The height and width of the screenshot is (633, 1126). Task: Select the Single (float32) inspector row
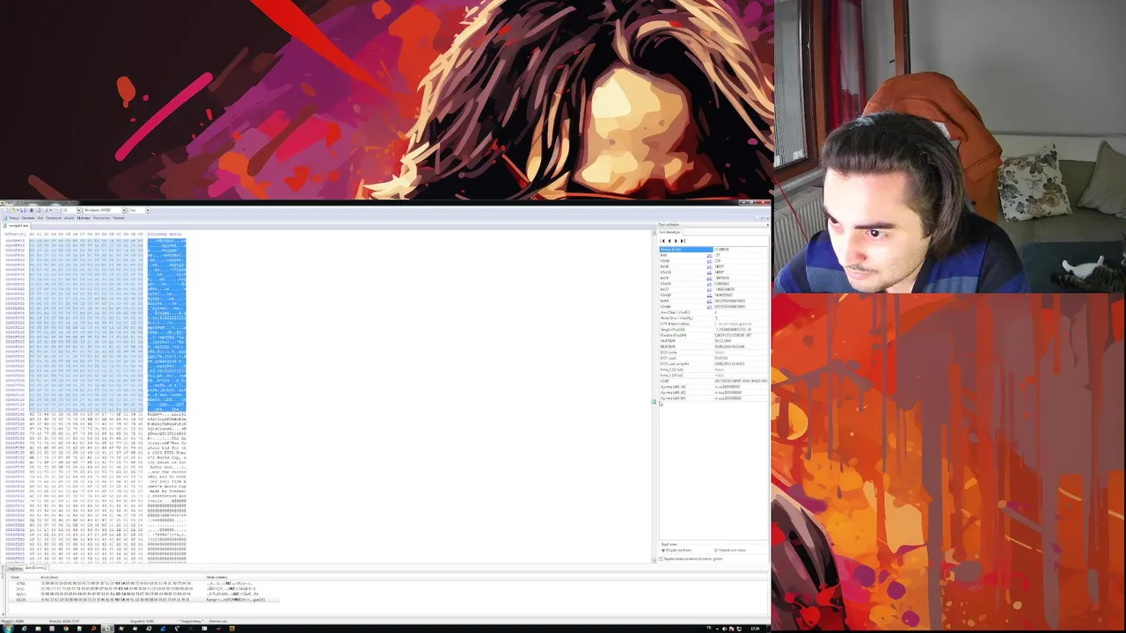pos(713,329)
